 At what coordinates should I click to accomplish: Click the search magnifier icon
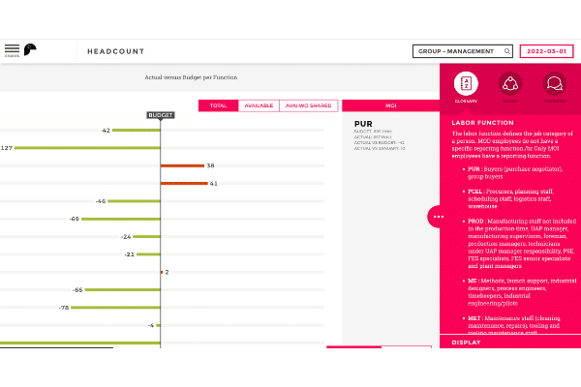[x=505, y=51]
